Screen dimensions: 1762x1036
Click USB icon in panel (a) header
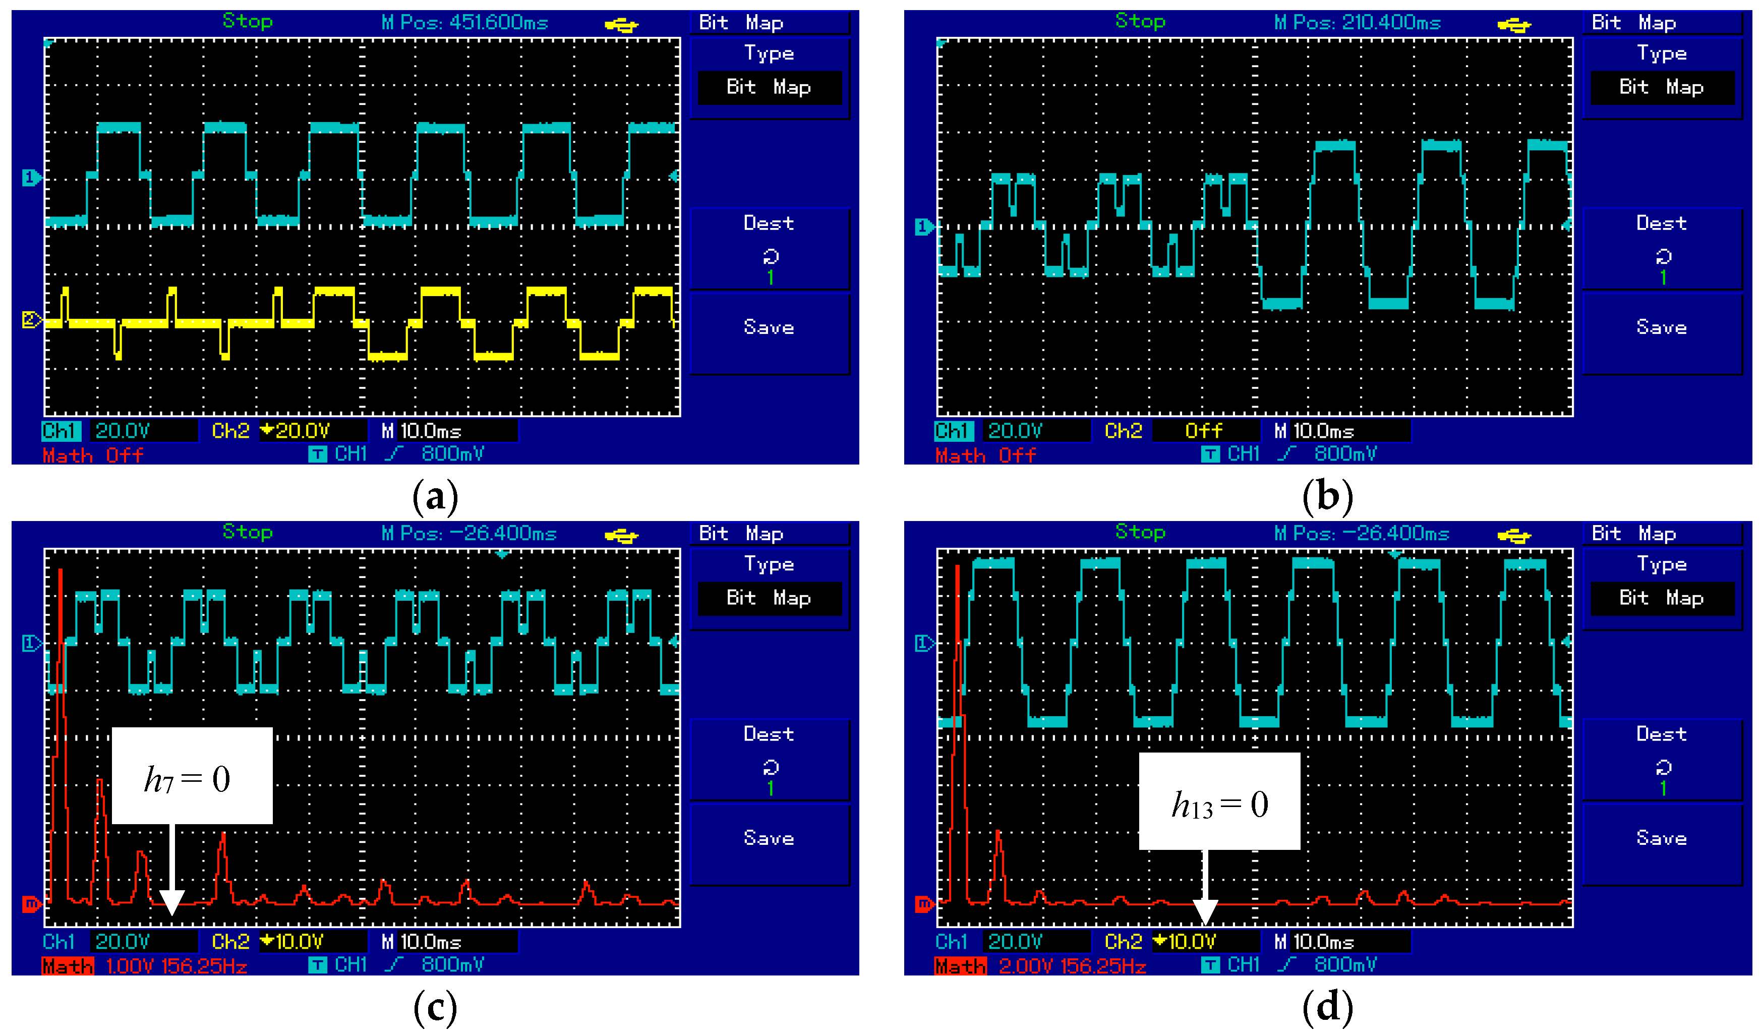621,26
